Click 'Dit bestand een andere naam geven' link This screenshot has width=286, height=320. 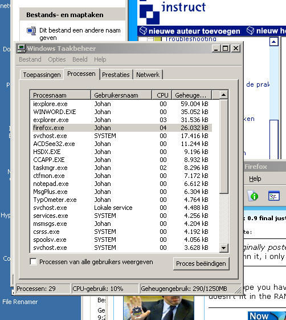pos(80,34)
